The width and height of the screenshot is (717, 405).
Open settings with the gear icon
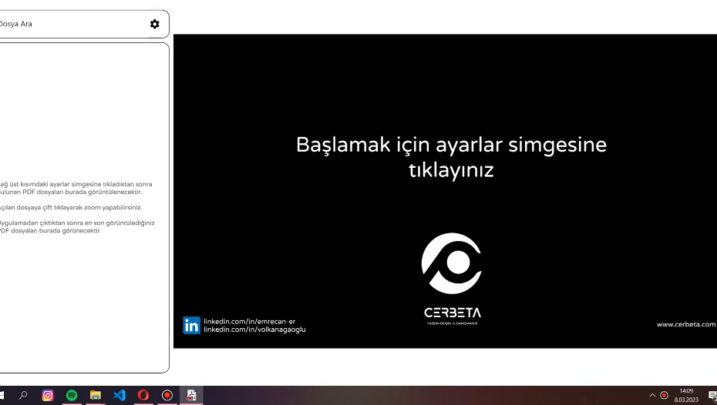154,24
